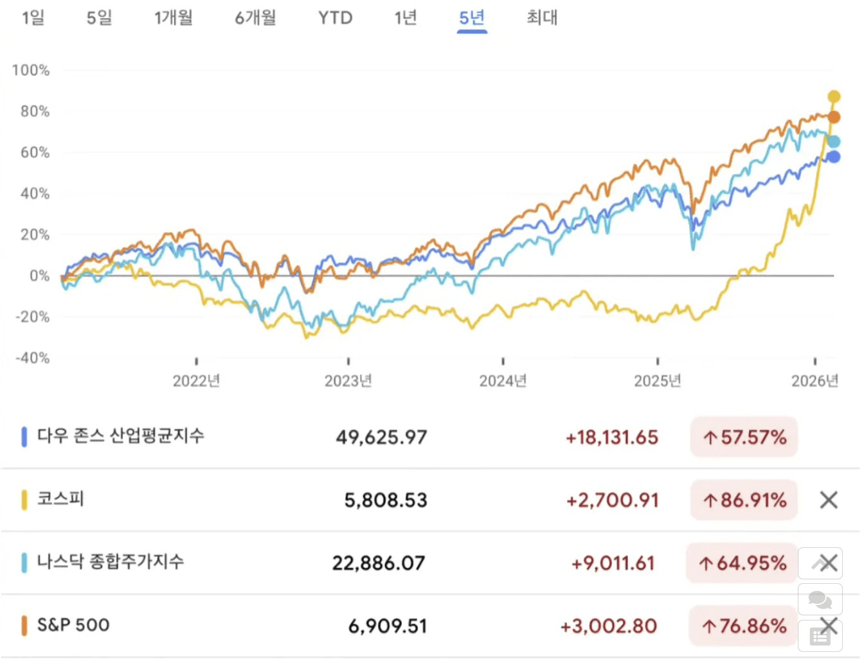
Task: Click the yellow 코스피 color marker
Action: [x=24, y=499]
